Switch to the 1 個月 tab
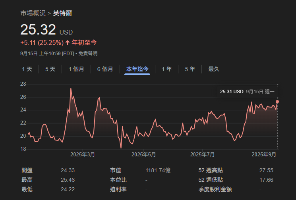This screenshot has width=296, height=200. coord(76,69)
